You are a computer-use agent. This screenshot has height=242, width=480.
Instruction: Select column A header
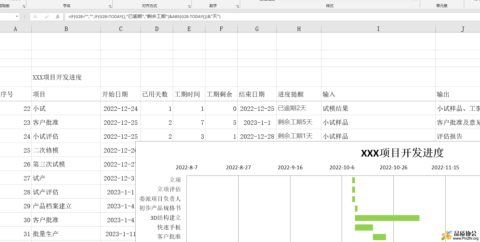coord(16,29)
